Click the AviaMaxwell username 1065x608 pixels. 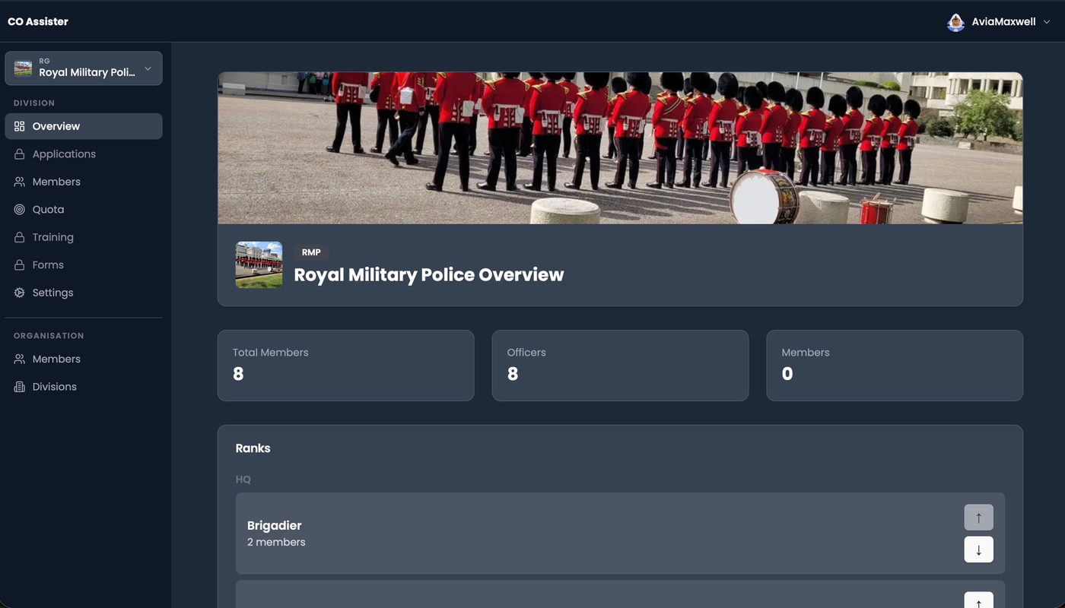[1003, 22]
